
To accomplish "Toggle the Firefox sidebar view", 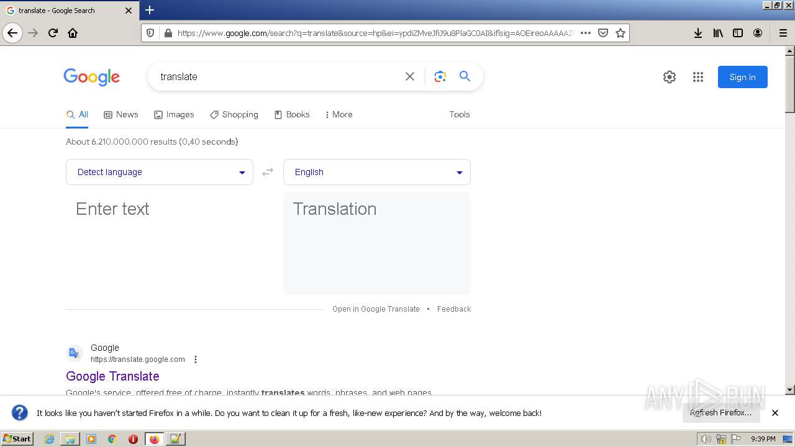I will [738, 33].
